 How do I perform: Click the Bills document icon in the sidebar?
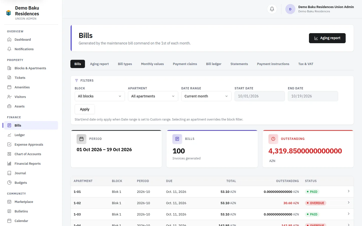pos(9,125)
